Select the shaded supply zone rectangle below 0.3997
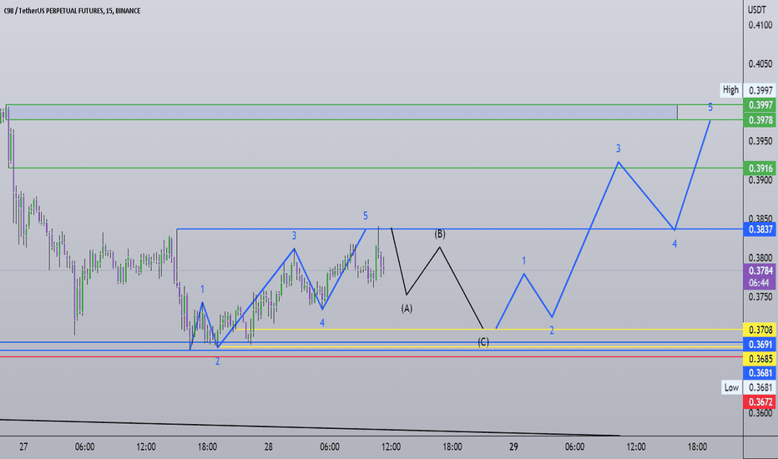The height and width of the screenshot is (459, 778). pos(342,112)
